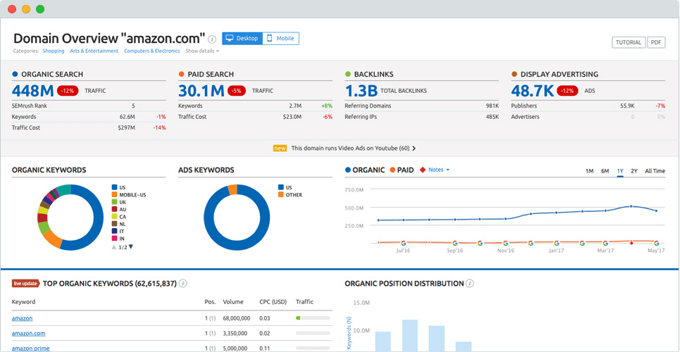Viewport: 680px width, 352px height.
Task: Click the Paid Search orange dot icon
Action: tap(181, 74)
